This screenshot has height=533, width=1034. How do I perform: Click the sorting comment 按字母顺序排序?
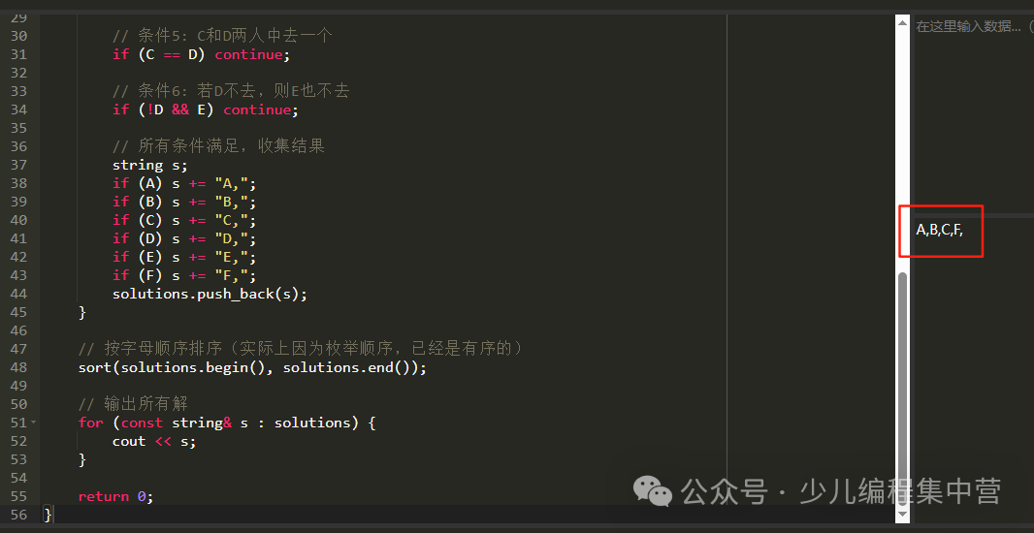pos(300,349)
